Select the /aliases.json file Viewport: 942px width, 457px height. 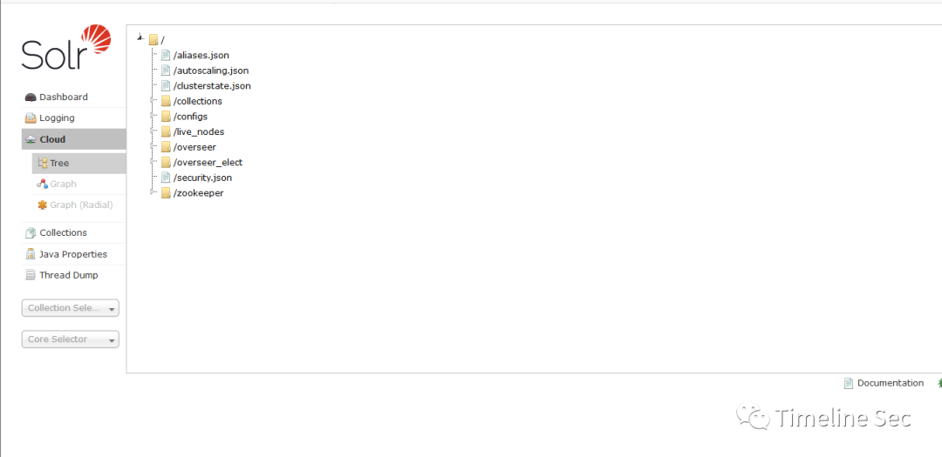click(x=201, y=56)
